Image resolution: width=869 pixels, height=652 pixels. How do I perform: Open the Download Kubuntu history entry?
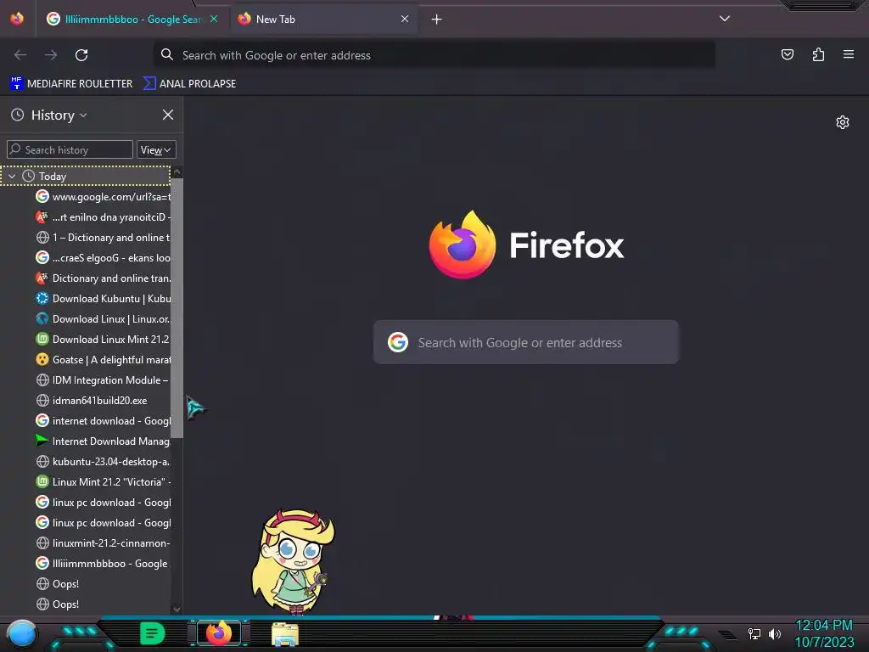103,298
